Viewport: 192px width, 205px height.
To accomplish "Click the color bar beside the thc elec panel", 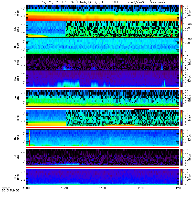I will [182, 46].
